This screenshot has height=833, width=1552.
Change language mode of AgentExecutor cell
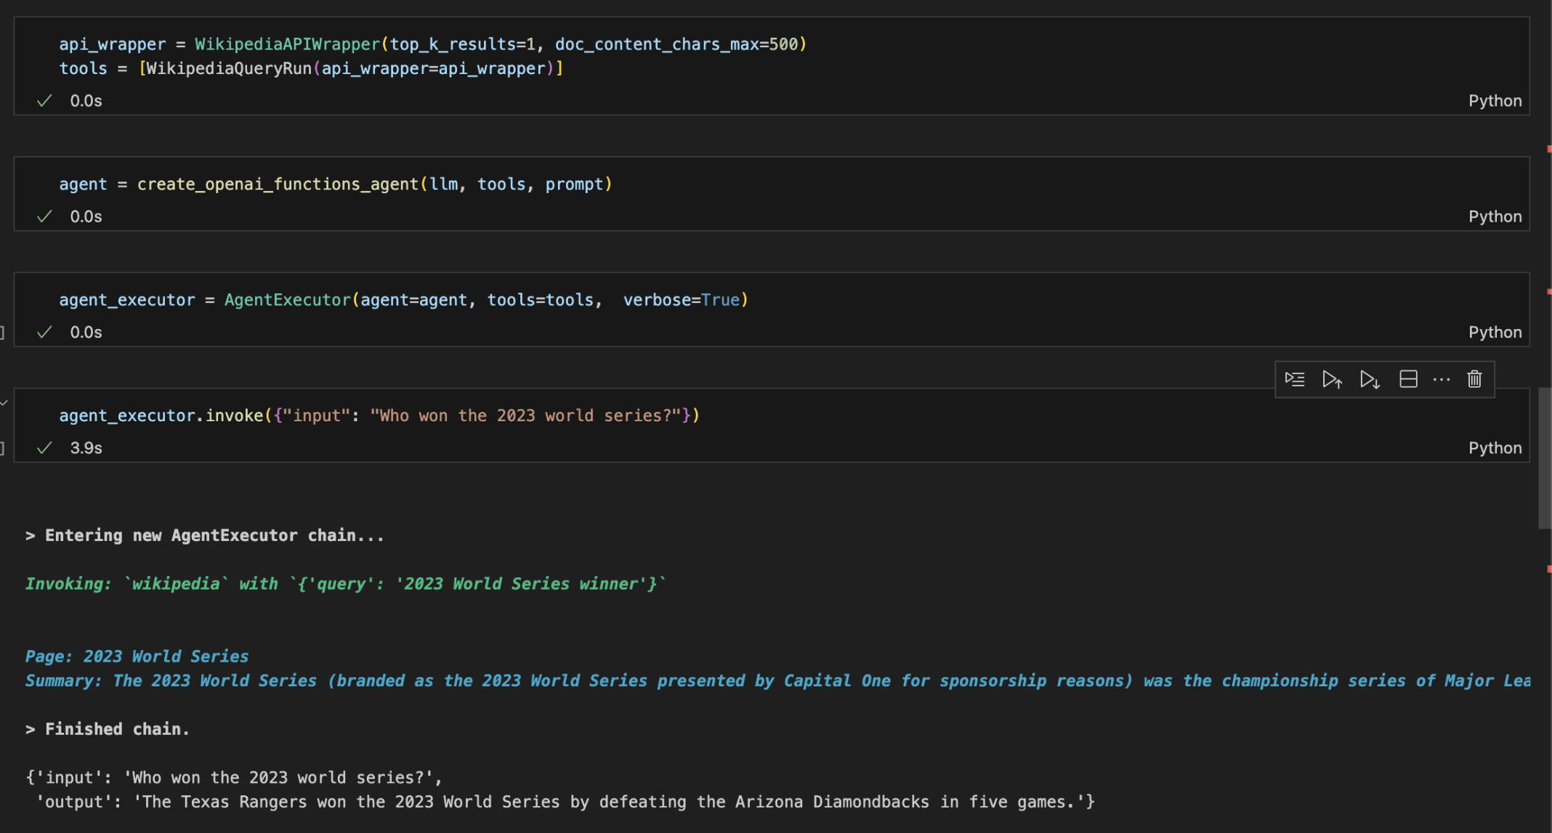coord(1495,332)
